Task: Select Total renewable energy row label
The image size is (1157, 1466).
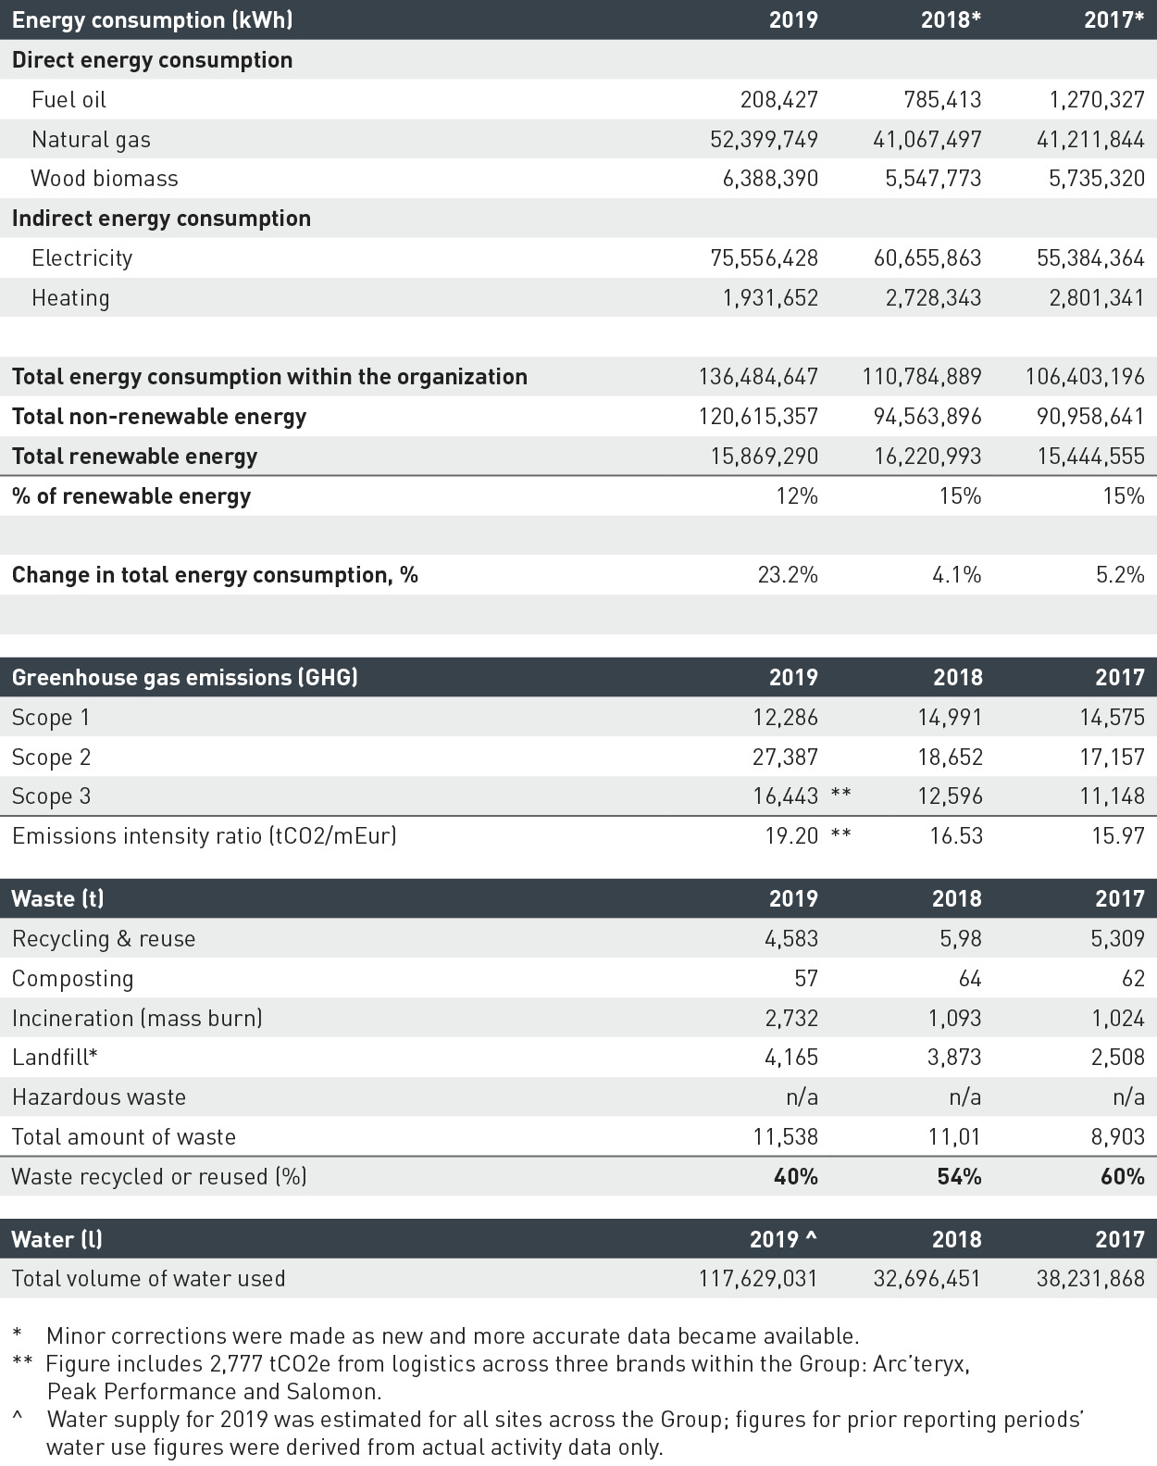Action: pyautogui.click(x=134, y=457)
